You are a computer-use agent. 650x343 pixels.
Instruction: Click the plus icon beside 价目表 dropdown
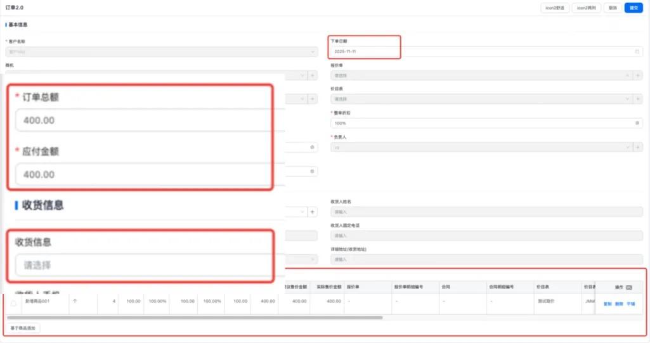[638, 100]
